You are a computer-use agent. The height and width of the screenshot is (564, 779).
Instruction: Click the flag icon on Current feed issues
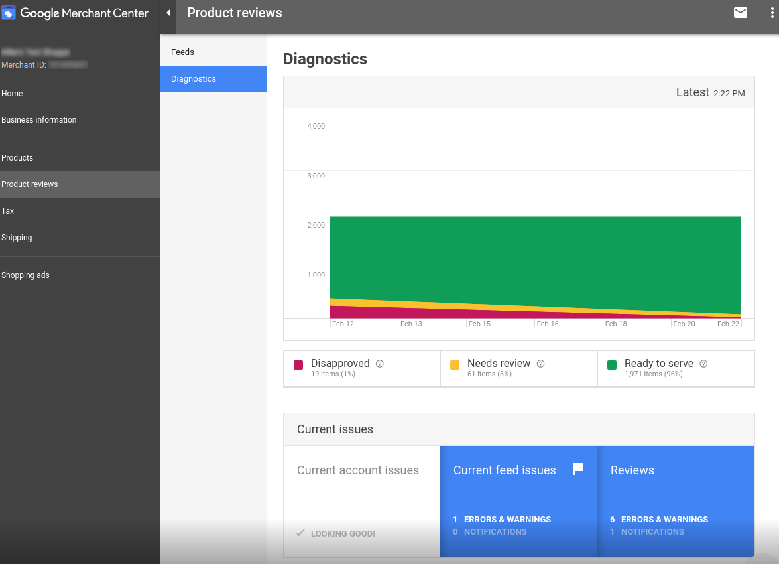(578, 468)
